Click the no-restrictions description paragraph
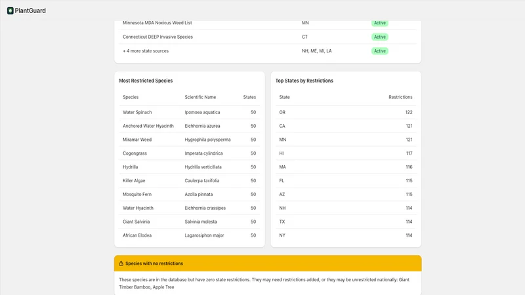525x295 pixels. [264, 283]
